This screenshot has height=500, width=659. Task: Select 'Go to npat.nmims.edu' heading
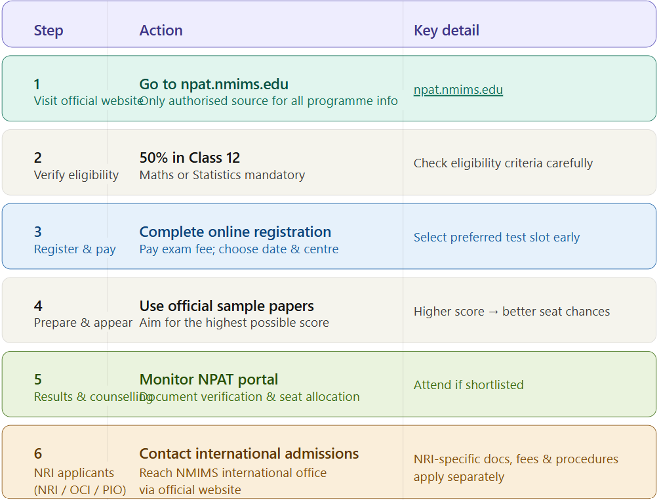pos(214,84)
